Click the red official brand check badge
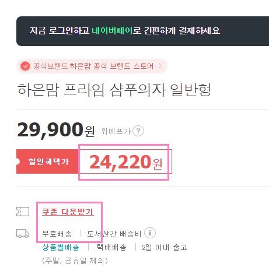The image size is (269, 271). [x=25, y=66]
